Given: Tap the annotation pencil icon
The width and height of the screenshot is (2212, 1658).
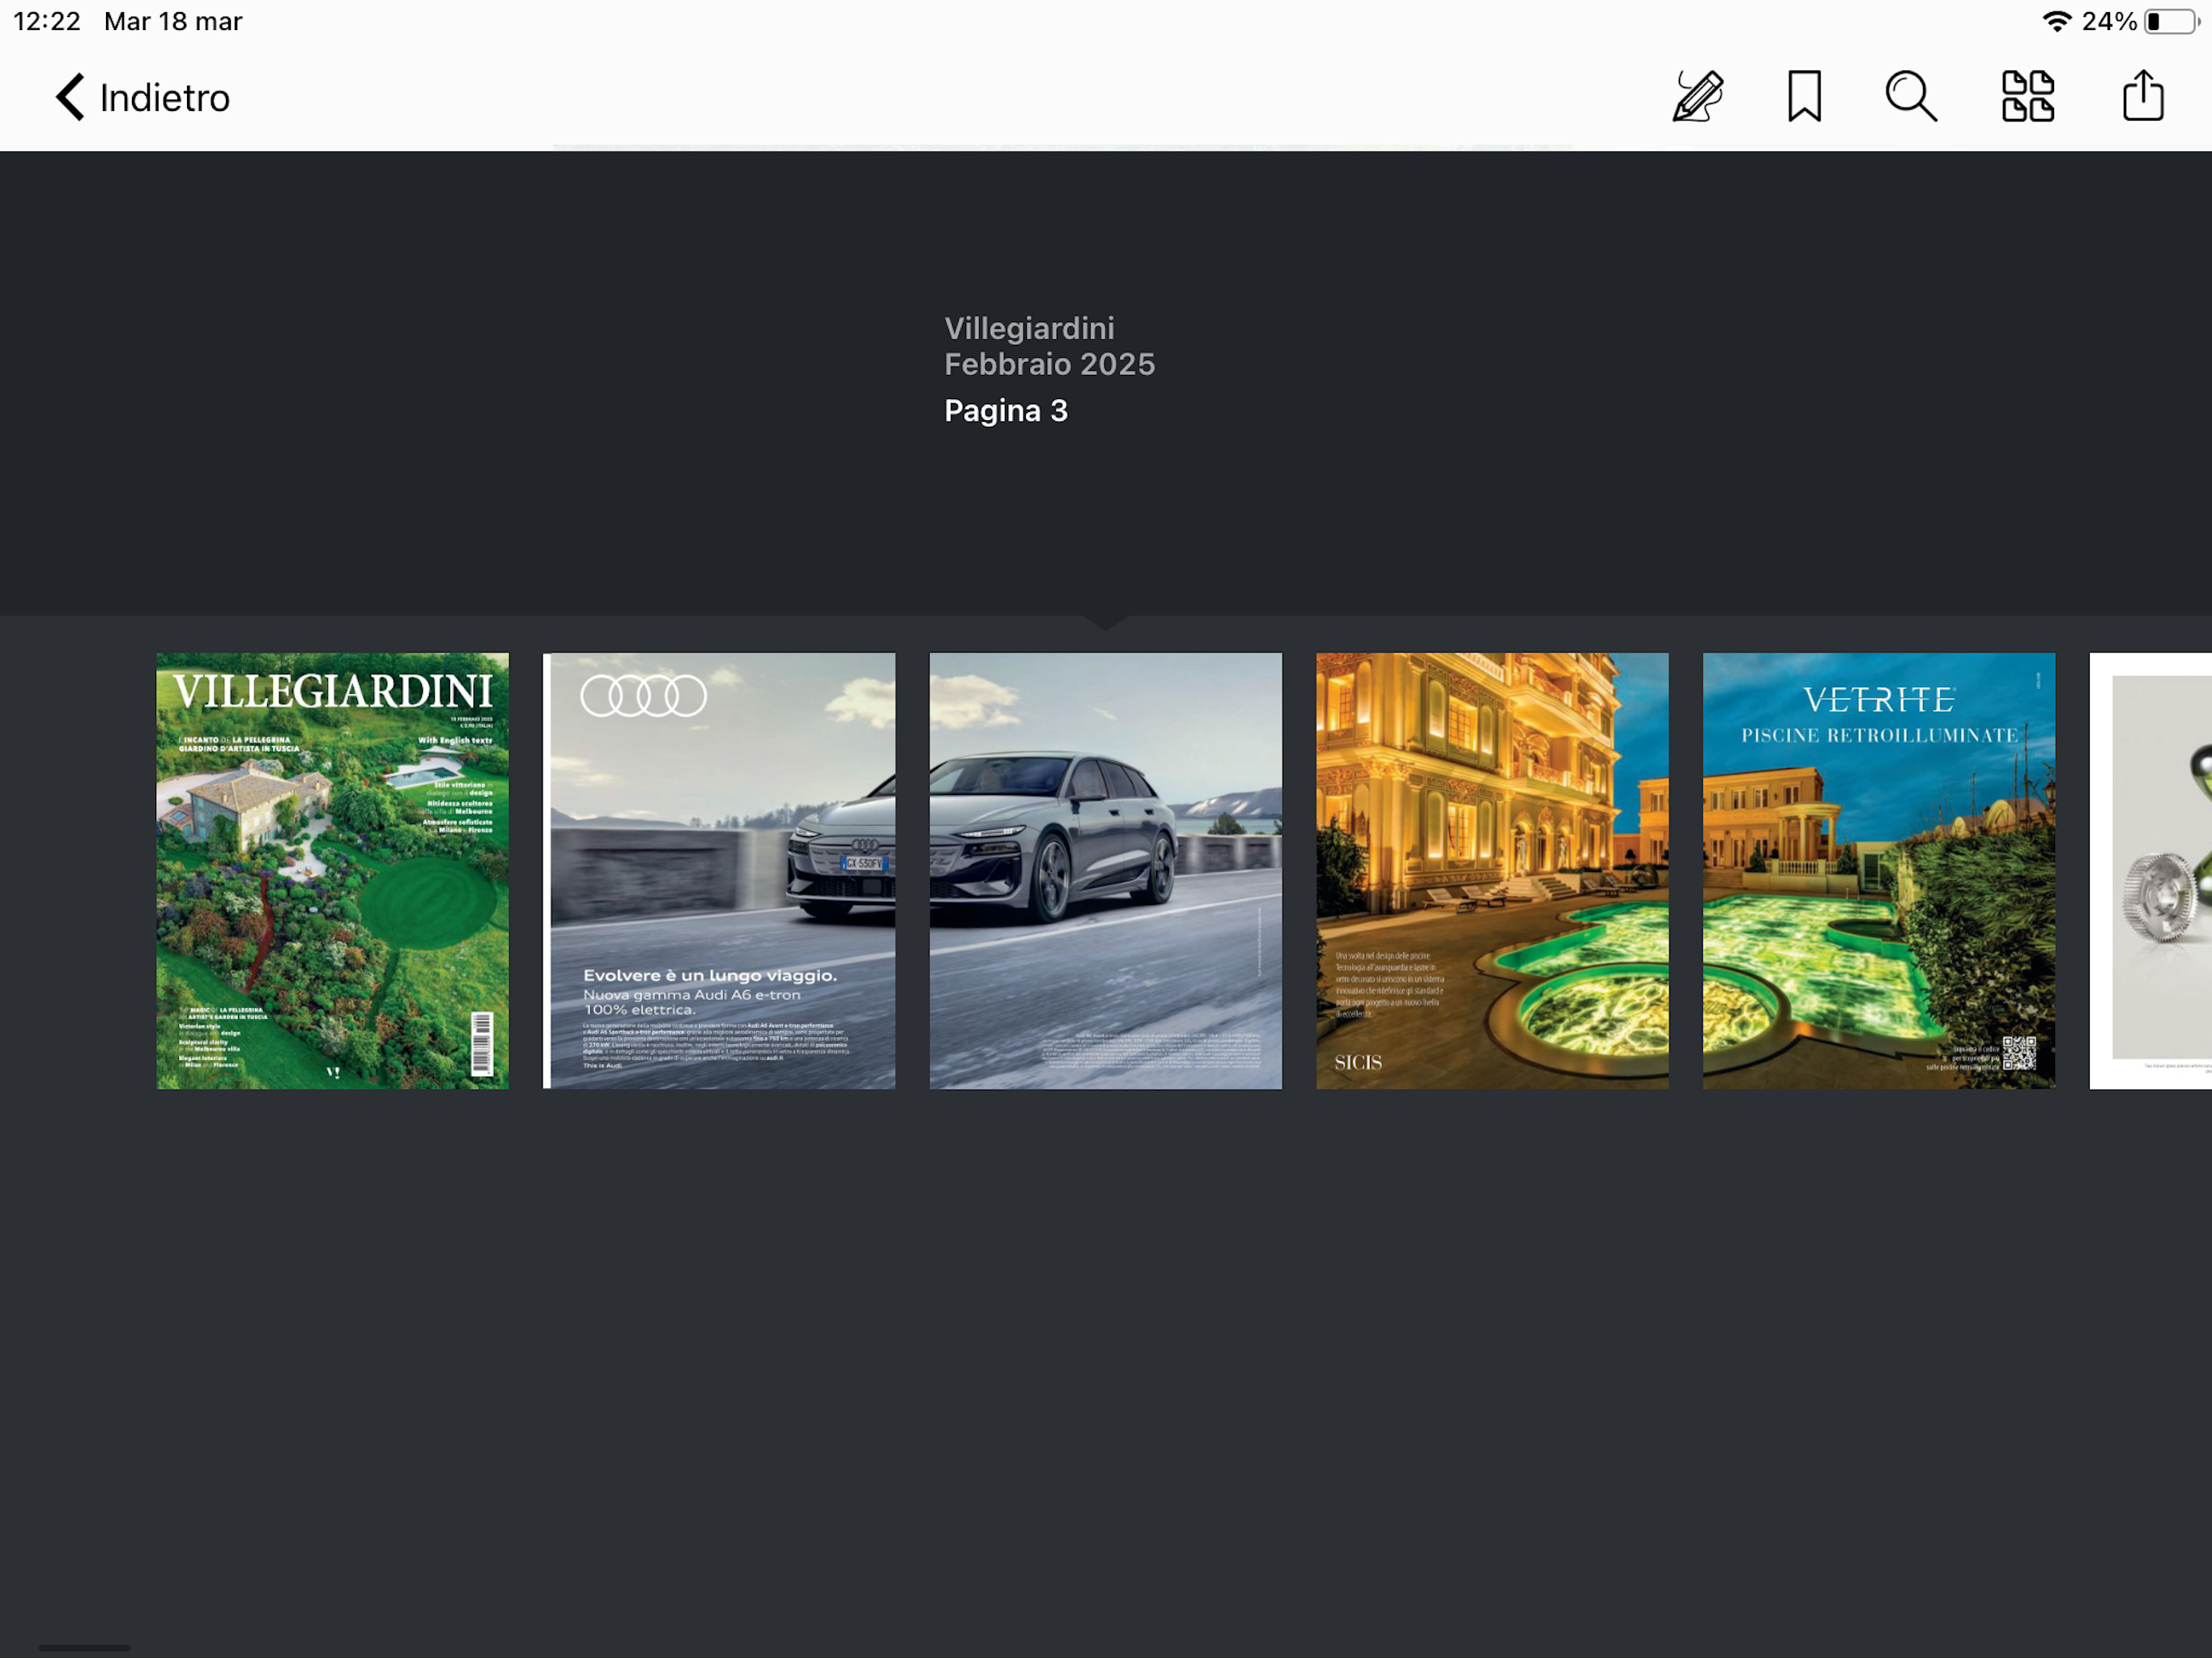Looking at the screenshot, I should [x=1698, y=97].
